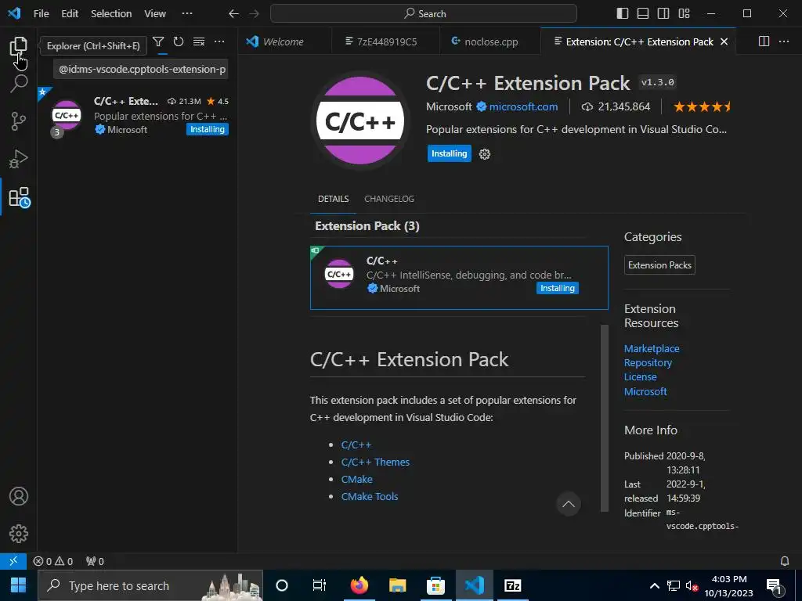Image resolution: width=802 pixels, height=601 pixels.
Task: Split the editor right
Action: 764,41
